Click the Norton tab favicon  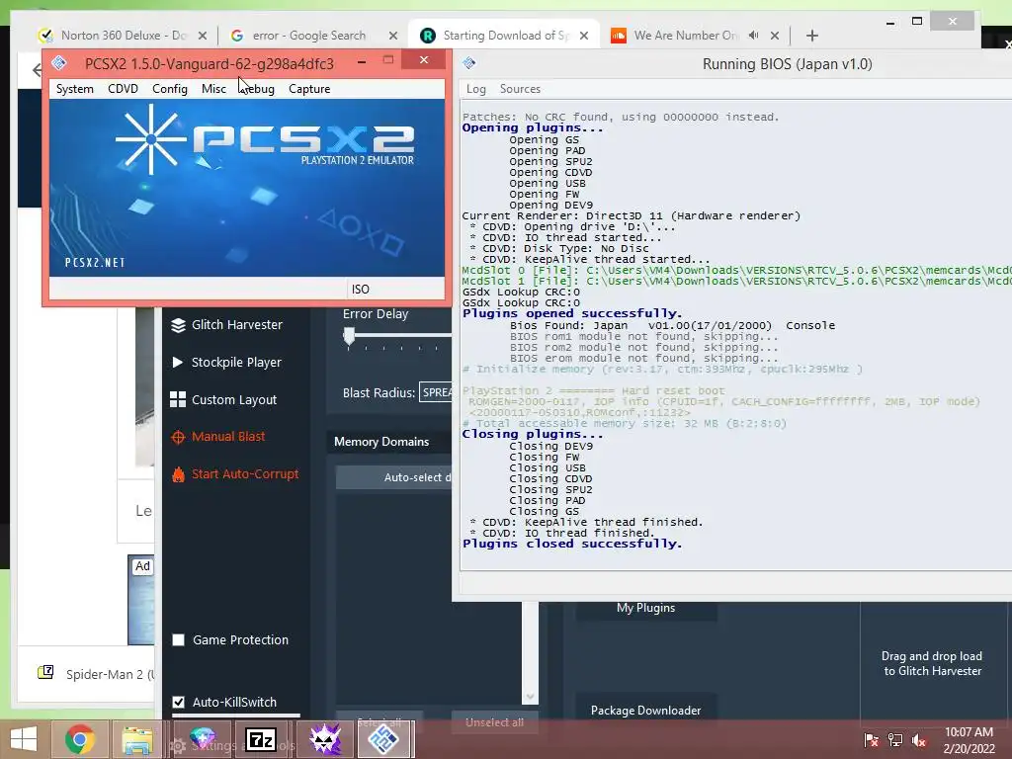(45, 36)
